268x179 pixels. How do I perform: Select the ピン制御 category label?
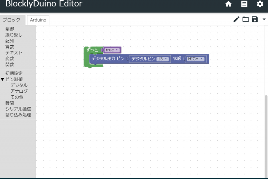14,79
